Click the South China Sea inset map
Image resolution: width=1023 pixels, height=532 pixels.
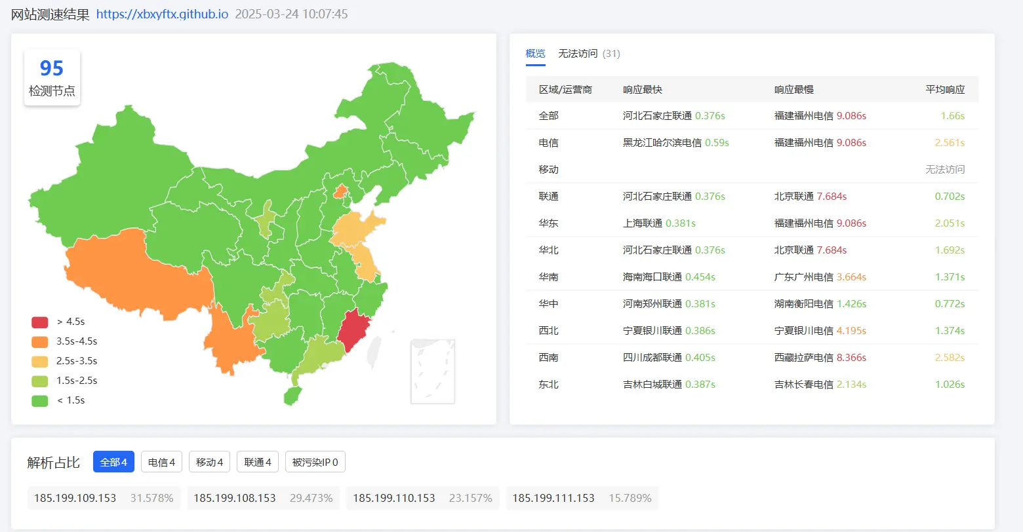(x=432, y=371)
